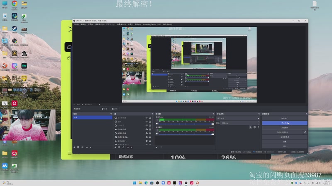Toggle visibility of 视频采集设备 source

(146, 137)
